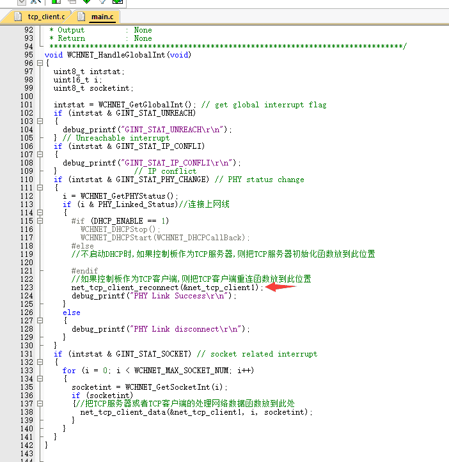The width and height of the screenshot is (449, 462).
Task: Click the WCHNET_GetPHYStatus() call
Action: tap(127, 196)
